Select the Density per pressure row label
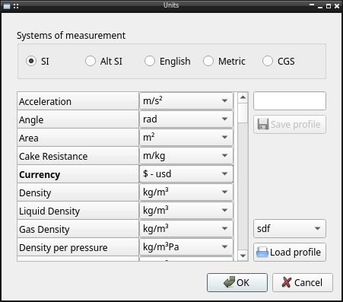The height and width of the screenshot is (302, 343). pyautogui.click(x=78, y=247)
